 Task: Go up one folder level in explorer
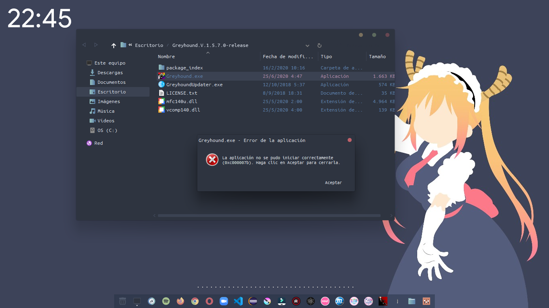point(114,45)
